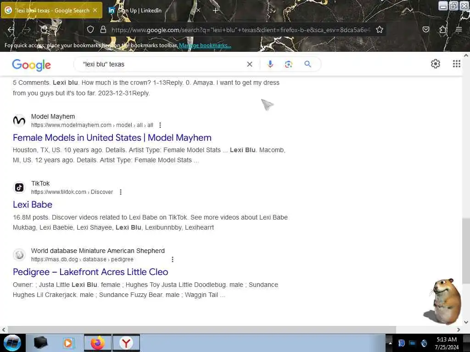Click the TikTok site favicon
The height and width of the screenshot is (352, 470).
click(19, 187)
